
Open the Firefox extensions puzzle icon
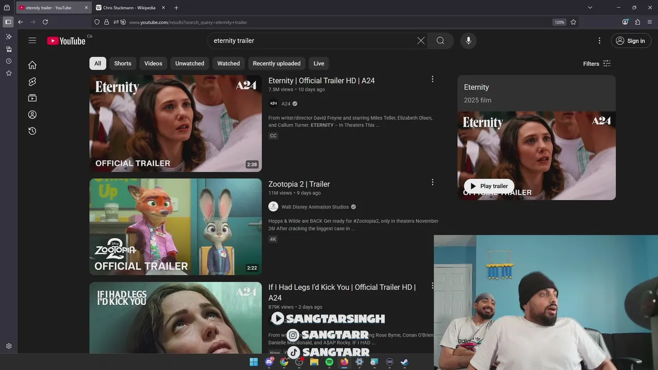tap(637, 22)
